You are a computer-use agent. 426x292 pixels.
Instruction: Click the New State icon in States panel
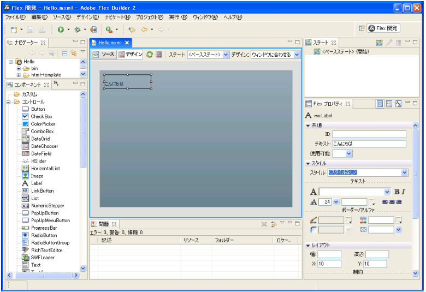tap(379, 43)
